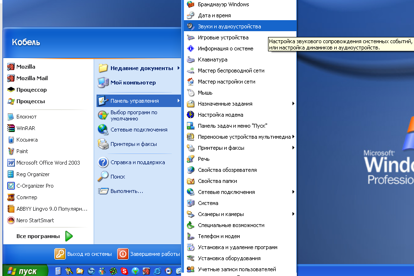This screenshot has height=276, width=414.
Task: Click MSN Messenger quick launch icon
Action: [x=102, y=271]
